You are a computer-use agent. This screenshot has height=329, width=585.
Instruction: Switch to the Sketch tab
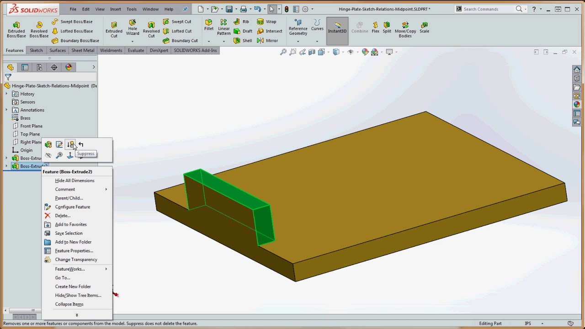tap(36, 50)
